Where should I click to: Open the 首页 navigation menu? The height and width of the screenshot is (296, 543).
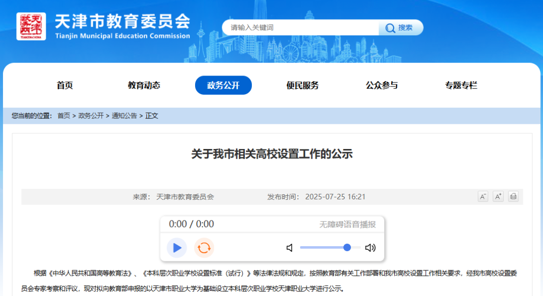point(65,85)
